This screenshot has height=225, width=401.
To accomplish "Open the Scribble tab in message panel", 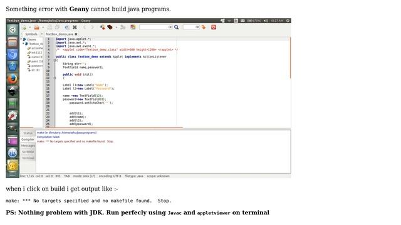I will 28,152.
